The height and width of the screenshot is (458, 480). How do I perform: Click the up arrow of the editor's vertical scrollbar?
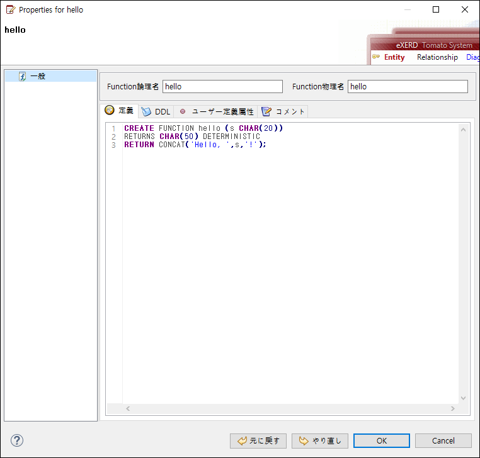point(463,130)
